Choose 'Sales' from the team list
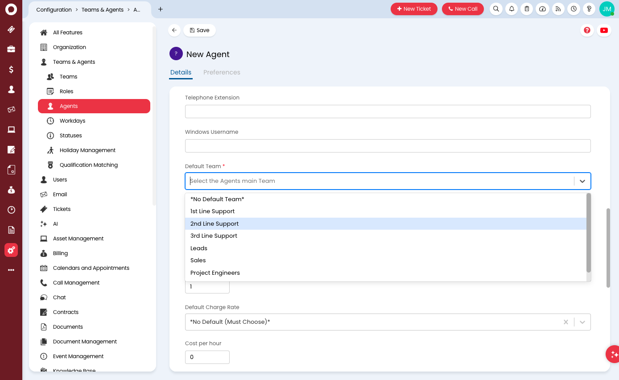The image size is (619, 380). click(x=386, y=260)
